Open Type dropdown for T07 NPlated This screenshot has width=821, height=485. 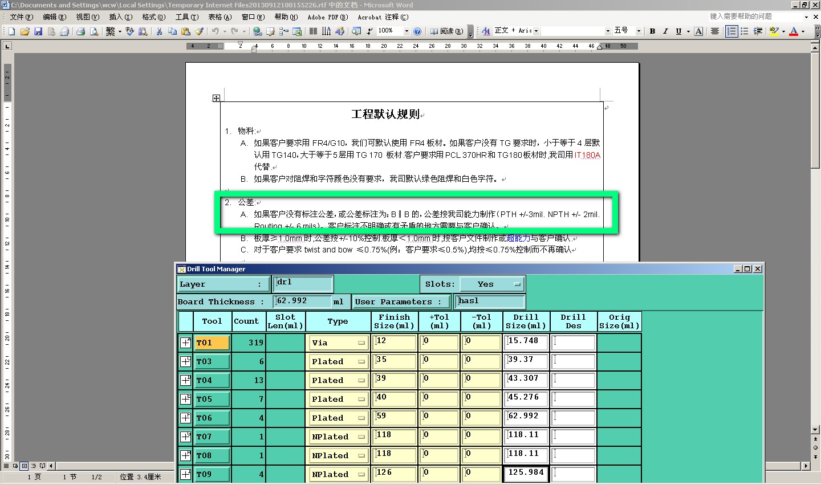coord(339,437)
